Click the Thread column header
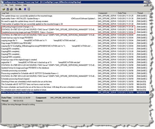This screenshot has width=155, height=129. pyautogui.click(x=143, y=13)
